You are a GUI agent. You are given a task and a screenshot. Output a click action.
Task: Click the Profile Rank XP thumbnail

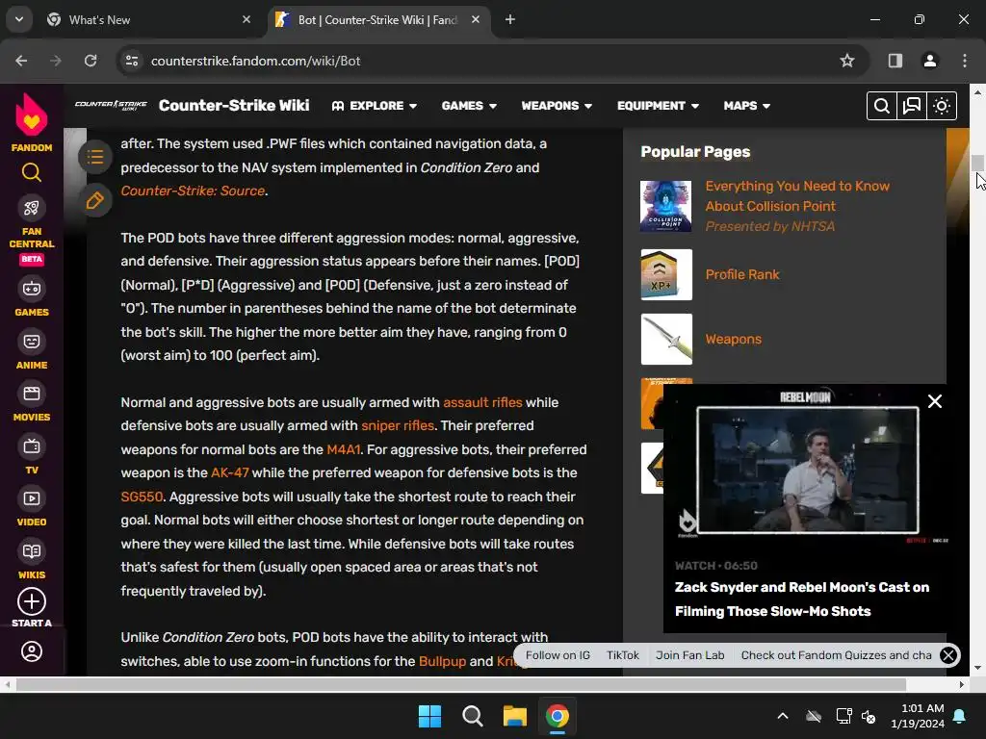[666, 274]
